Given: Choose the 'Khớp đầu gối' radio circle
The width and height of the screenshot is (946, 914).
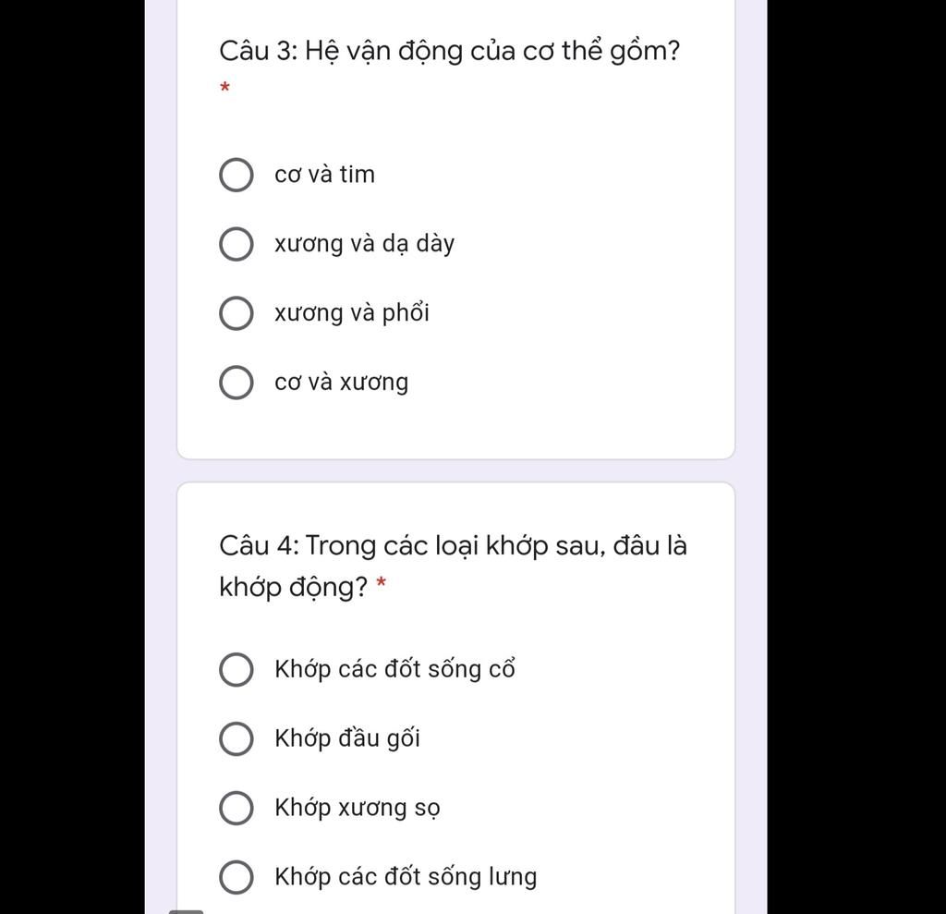Looking at the screenshot, I should coord(236,738).
